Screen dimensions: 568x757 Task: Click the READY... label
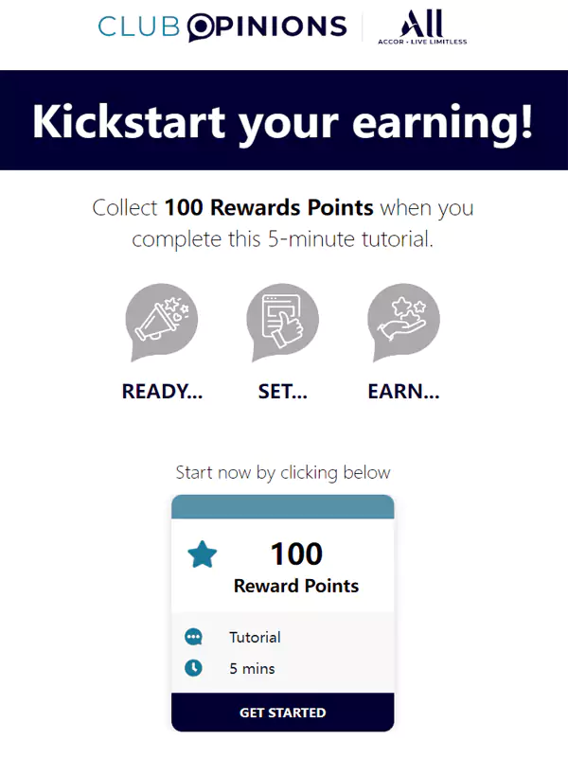162,392
